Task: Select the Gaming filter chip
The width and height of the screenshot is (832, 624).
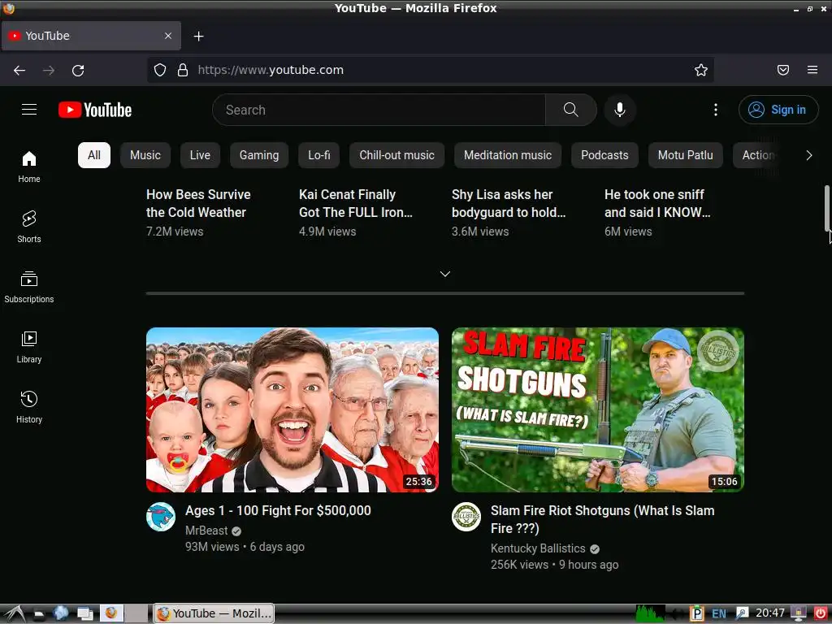Action: pos(259,155)
